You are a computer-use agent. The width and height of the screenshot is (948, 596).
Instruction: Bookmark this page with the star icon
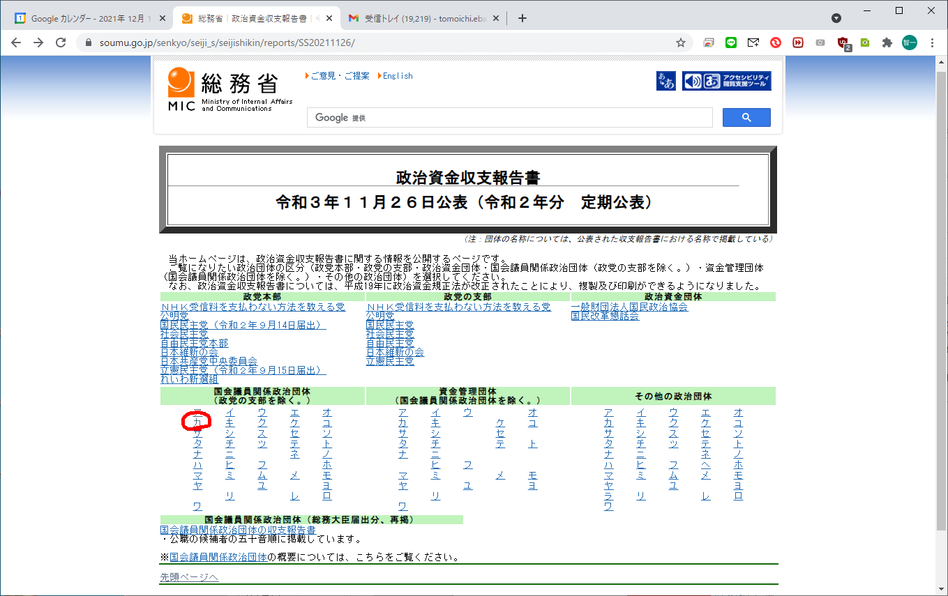pyautogui.click(x=681, y=43)
